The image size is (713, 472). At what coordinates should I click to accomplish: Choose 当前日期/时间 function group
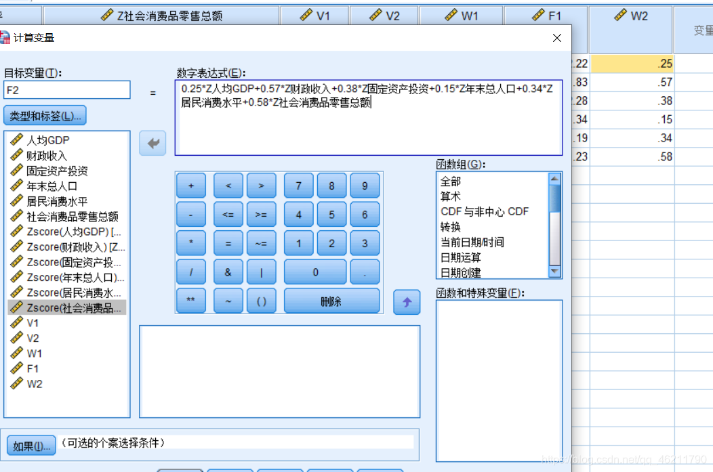(x=472, y=242)
